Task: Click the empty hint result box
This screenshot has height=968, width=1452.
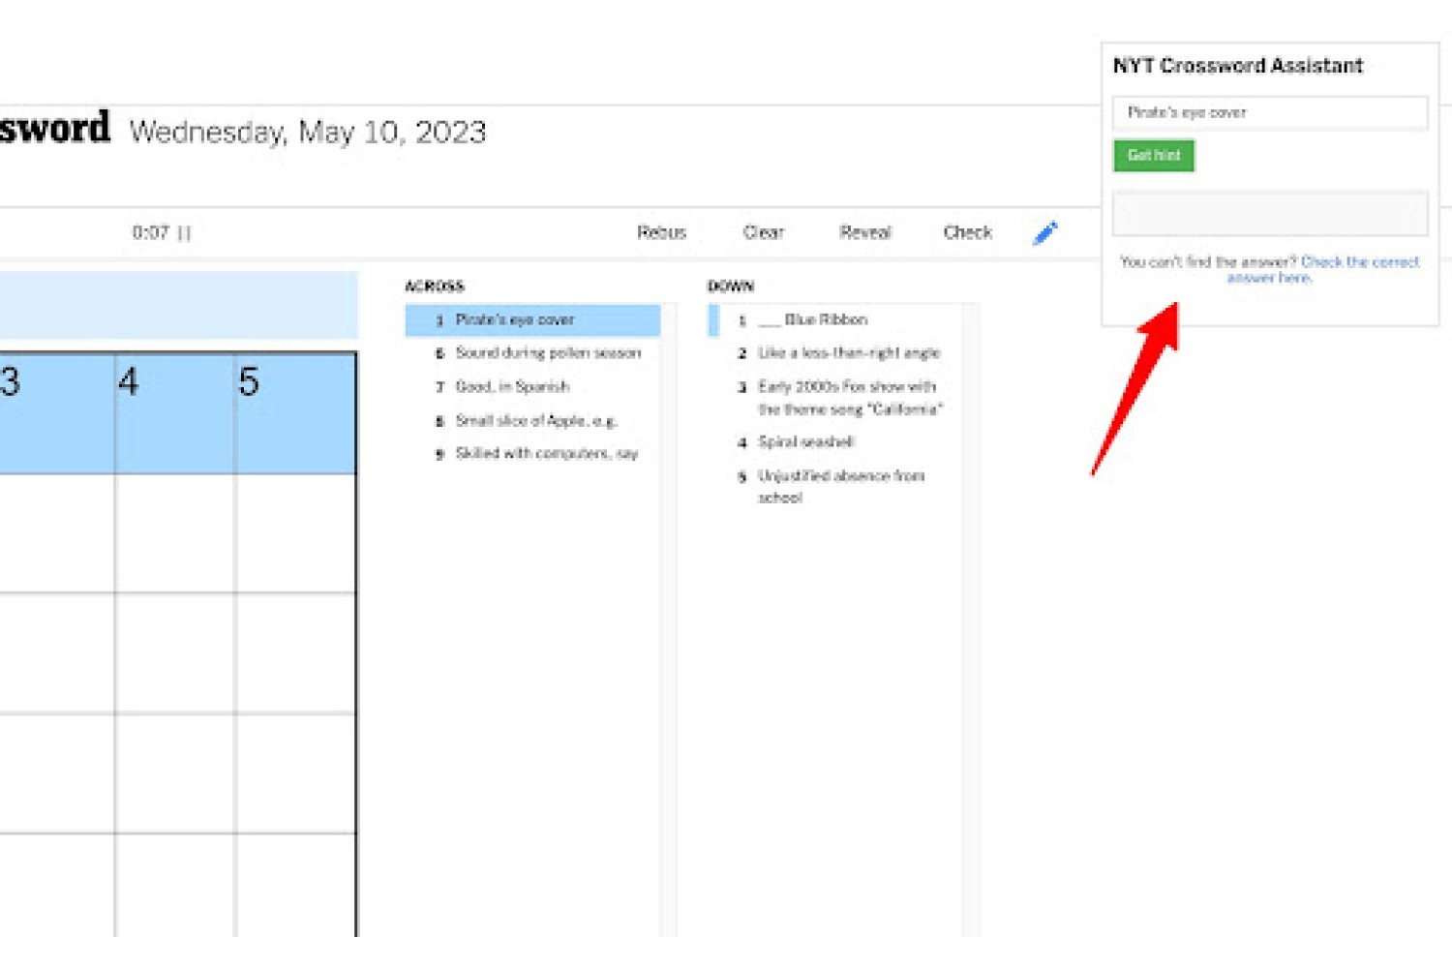Action: 1270,213
